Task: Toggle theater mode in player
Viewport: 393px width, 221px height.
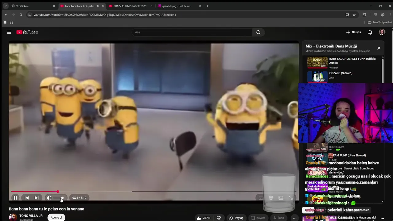Action: pos(281,198)
